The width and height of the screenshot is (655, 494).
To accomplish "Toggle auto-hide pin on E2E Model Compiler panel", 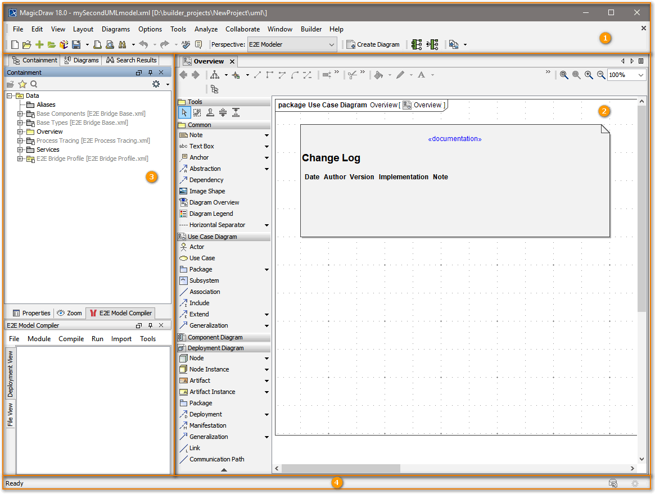I will 150,325.
